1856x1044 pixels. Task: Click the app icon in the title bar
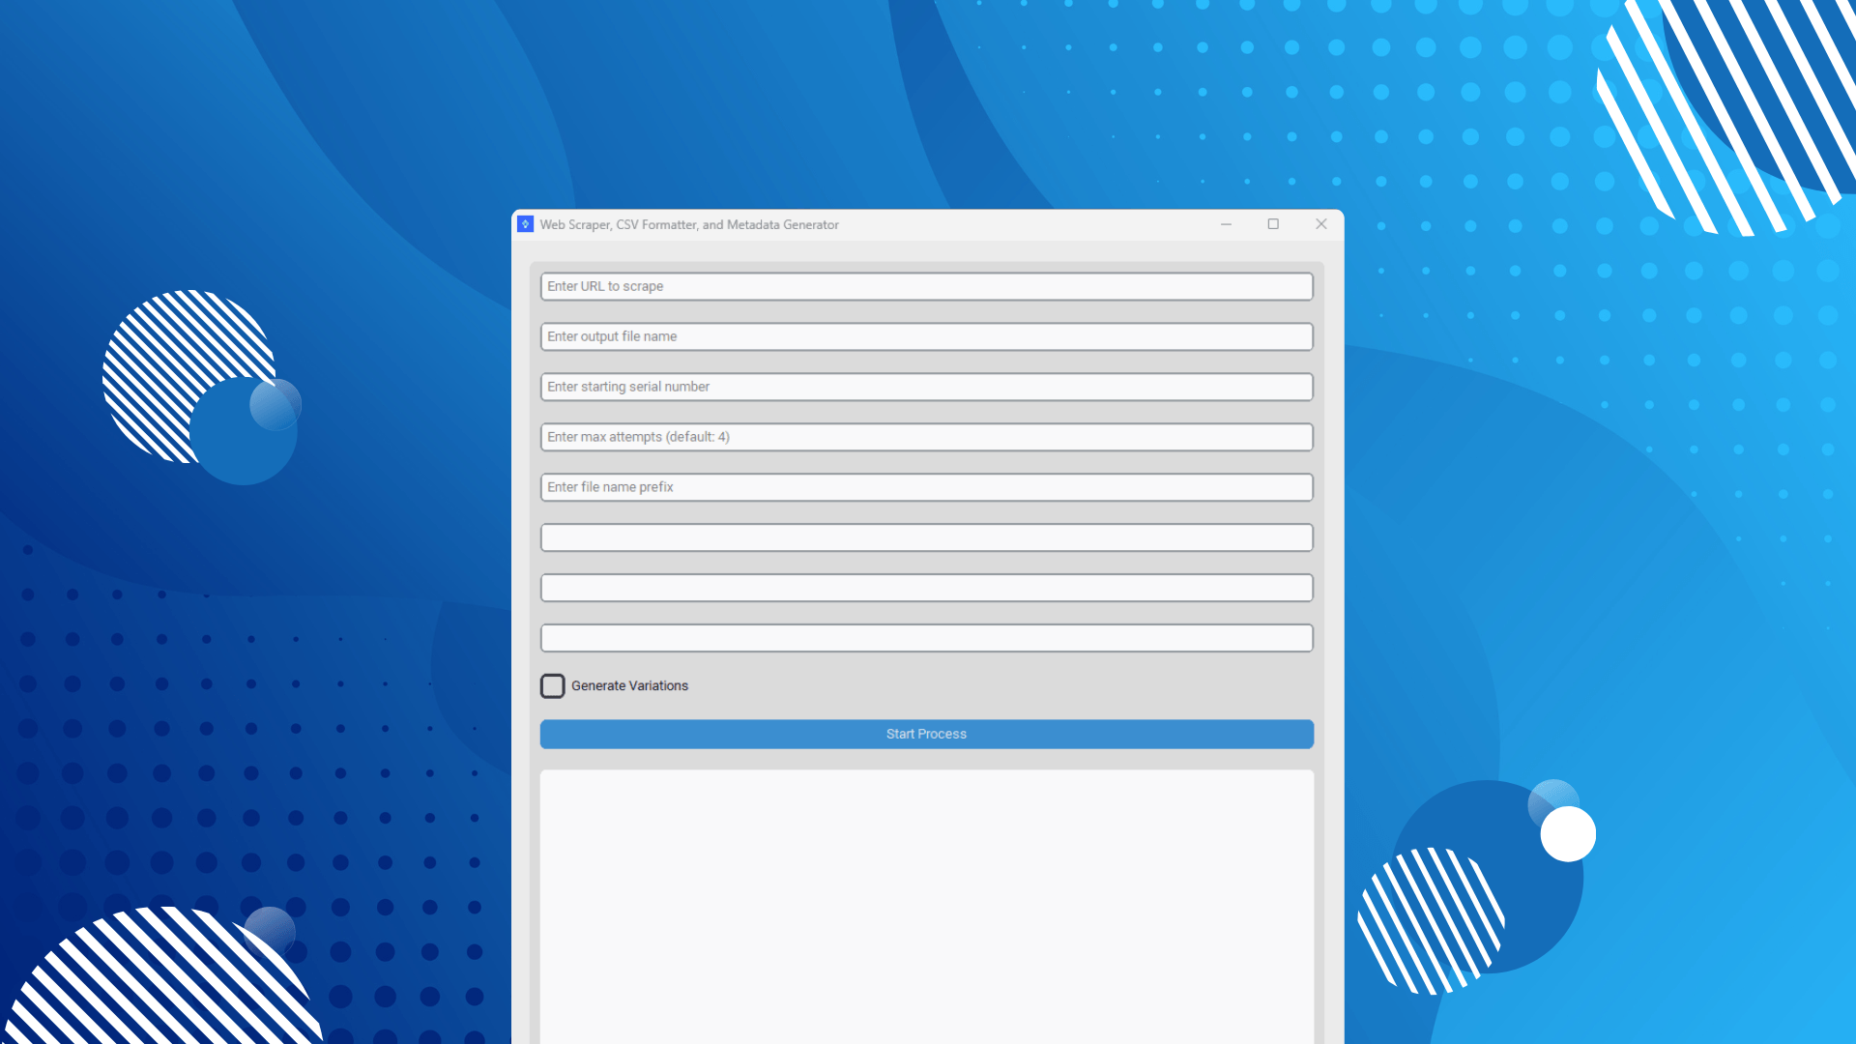pyautogui.click(x=525, y=224)
